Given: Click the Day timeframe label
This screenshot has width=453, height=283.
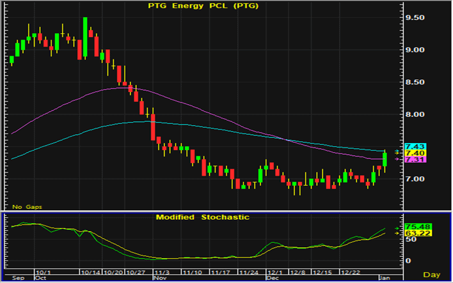Looking at the screenshot, I should pos(433,274).
